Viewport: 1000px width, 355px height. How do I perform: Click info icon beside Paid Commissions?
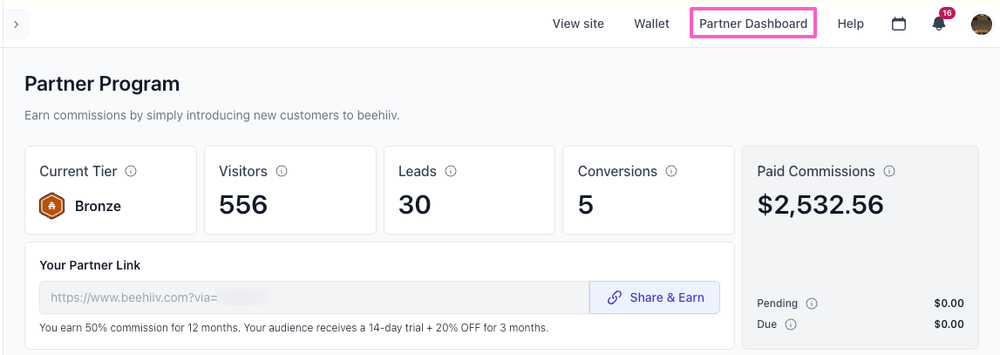(x=889, y=172)
